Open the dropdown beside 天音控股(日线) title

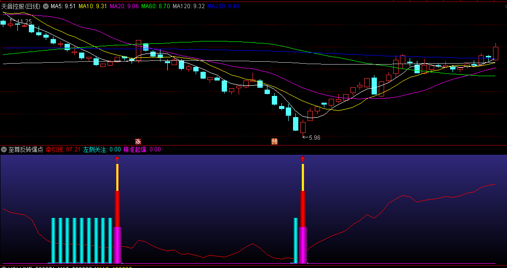point(46,6)
